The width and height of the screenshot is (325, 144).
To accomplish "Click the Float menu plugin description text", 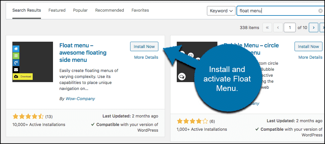I will click(89, 80).
